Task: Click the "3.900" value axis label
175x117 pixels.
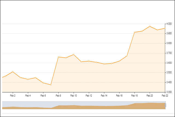Action: coord(169,34)
